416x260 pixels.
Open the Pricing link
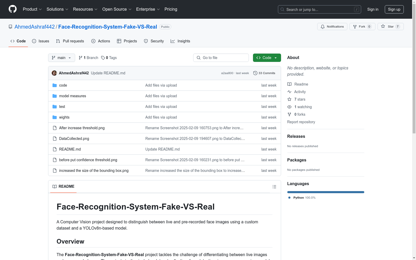click(x=171, y=9)
